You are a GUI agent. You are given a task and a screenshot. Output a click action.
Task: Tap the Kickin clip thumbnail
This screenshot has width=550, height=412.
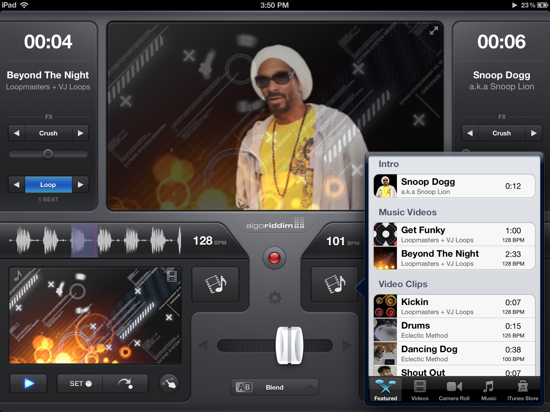(385, 306)
